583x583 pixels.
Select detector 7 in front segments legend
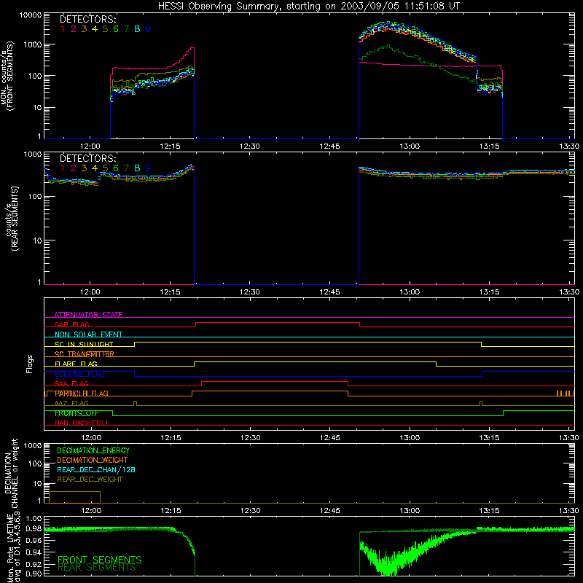(x=126, y=29)
